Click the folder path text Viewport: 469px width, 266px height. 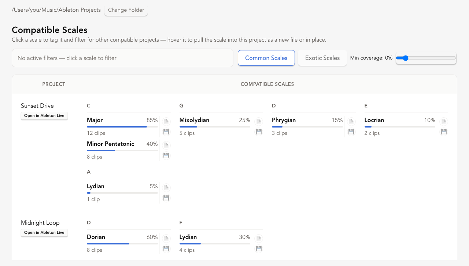tap(56, 10)
